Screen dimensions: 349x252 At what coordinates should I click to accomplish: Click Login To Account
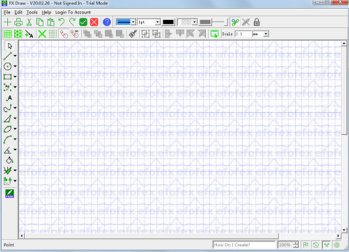73,13
